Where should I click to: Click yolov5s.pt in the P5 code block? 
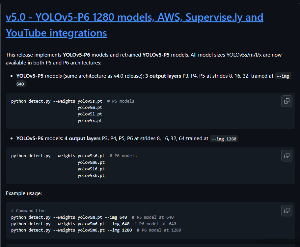click(90, 101)
